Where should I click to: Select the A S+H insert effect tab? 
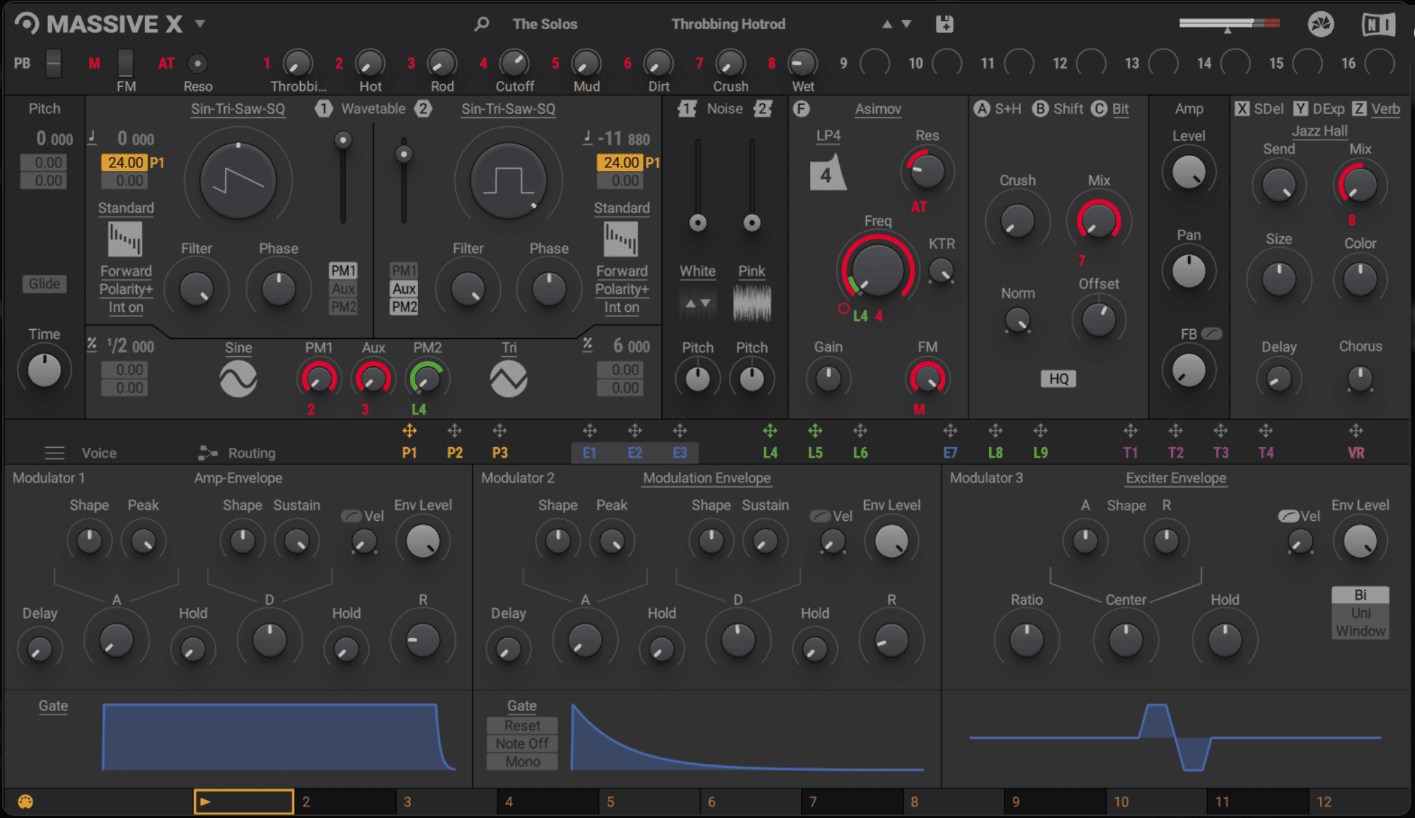[998, 109]
